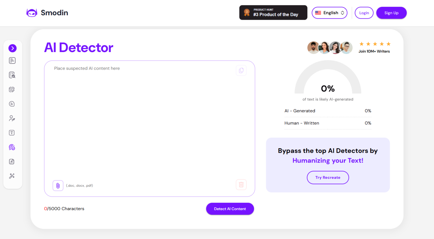Click the Smodin logo in the header
Image resolution: width=434 pixels, height=239 pixels.
pyautogui.click(x=47, y=12)
